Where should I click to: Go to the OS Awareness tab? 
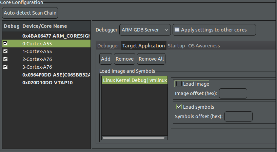point(204,46)
